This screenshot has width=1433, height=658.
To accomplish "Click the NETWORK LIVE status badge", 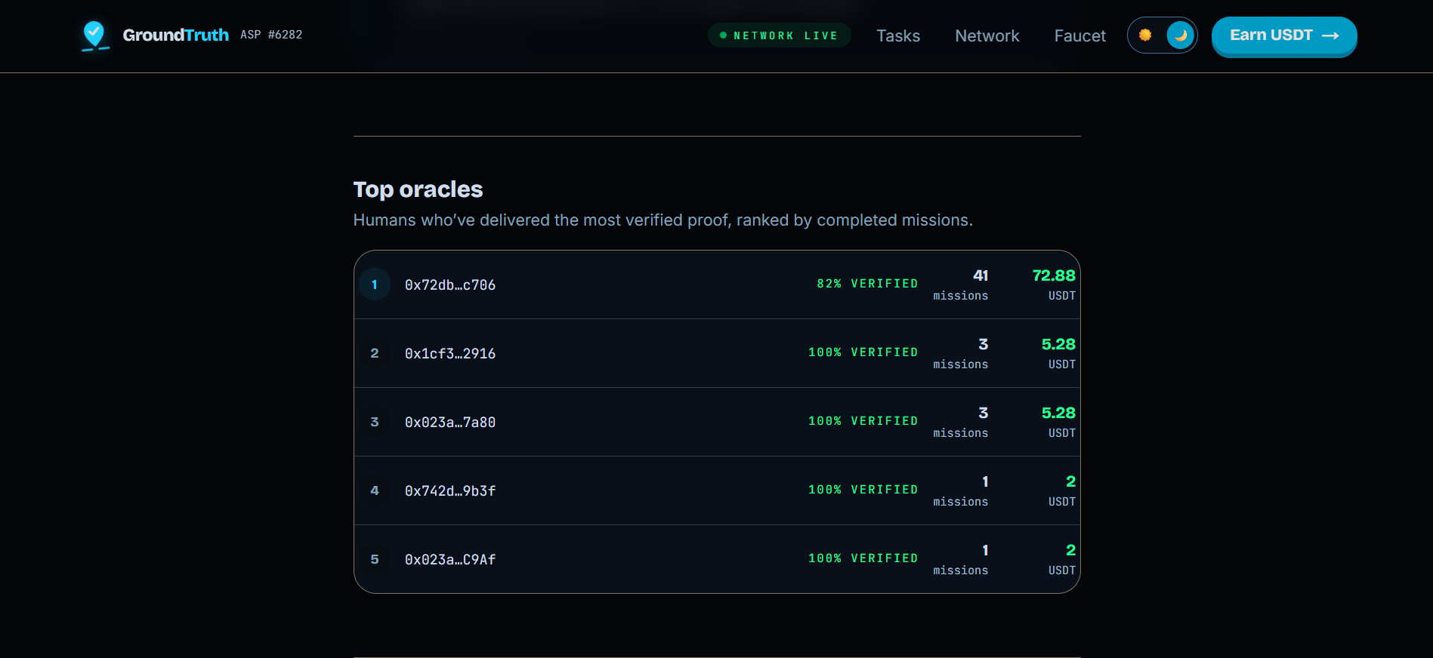I will click(780, 35).
